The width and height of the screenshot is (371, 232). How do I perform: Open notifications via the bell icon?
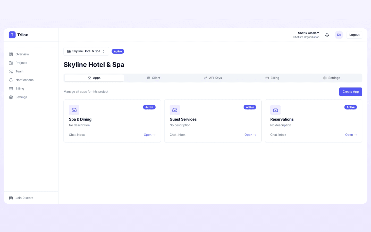[327, 35]
